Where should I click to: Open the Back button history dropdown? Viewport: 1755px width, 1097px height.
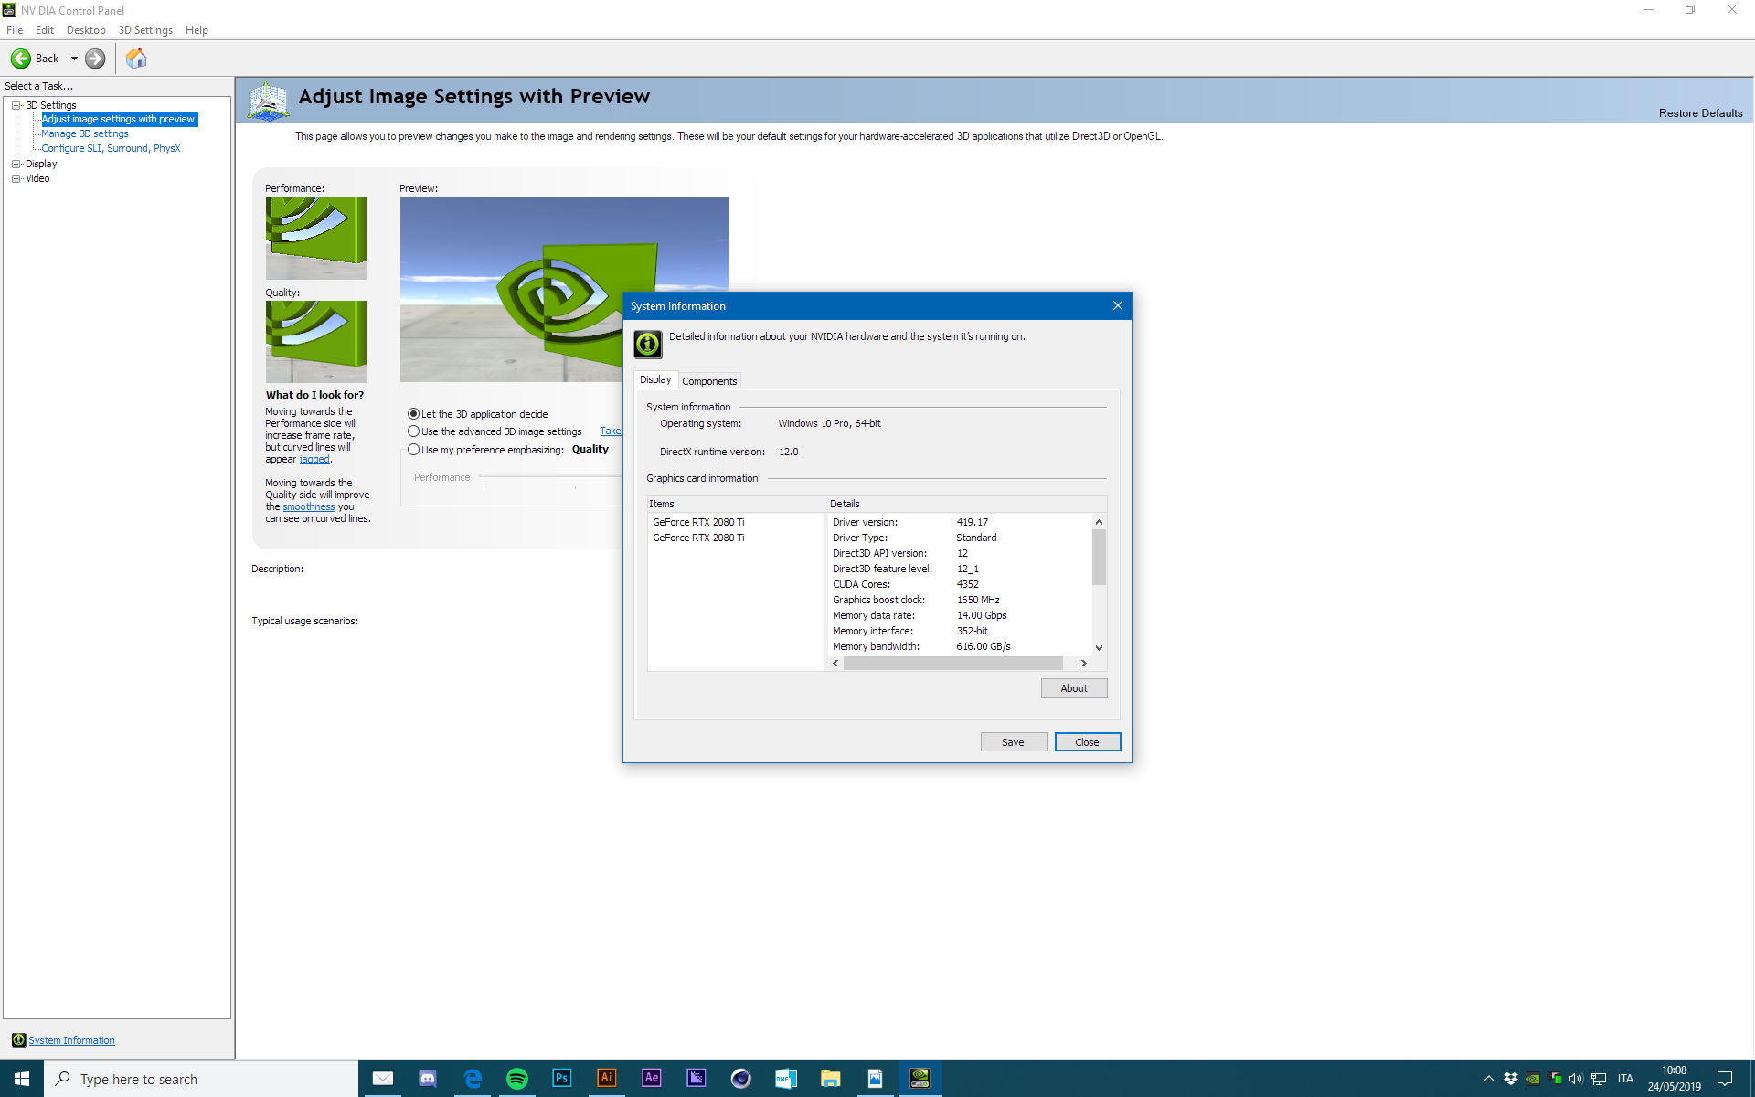tap(74, 59)
